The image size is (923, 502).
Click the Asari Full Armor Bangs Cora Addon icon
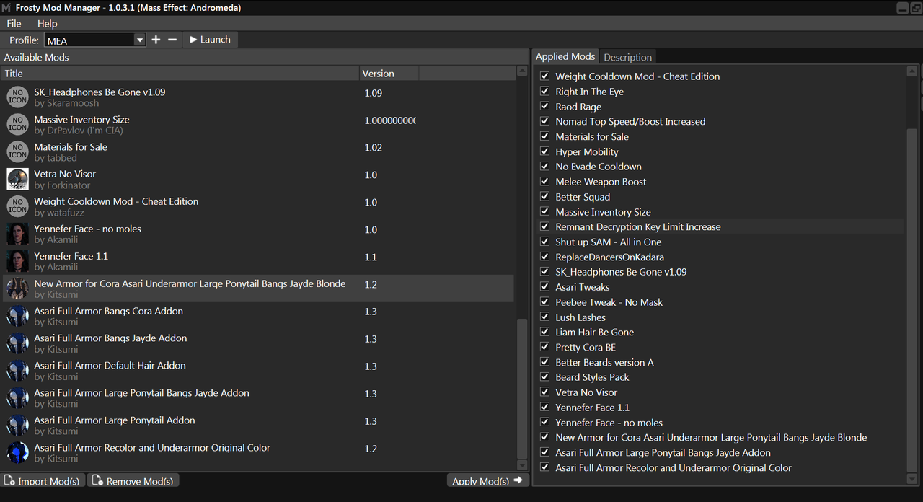coord(17,317)
